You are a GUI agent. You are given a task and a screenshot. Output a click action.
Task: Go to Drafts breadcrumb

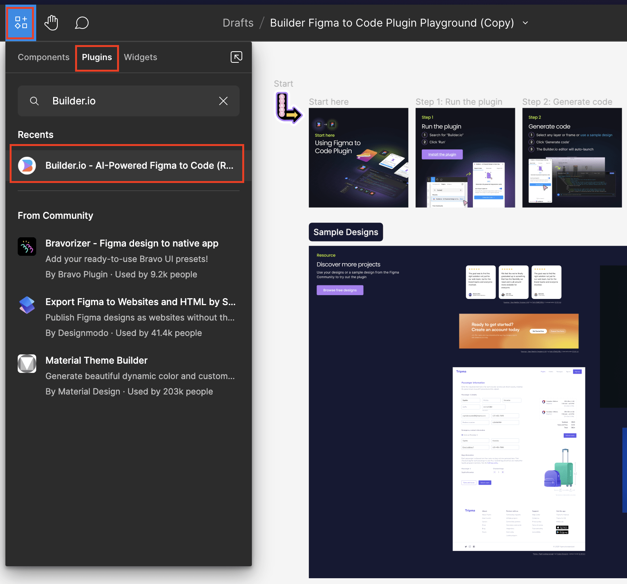[238, 23]
